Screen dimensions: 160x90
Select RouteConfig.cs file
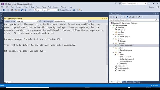click(125, 37)
